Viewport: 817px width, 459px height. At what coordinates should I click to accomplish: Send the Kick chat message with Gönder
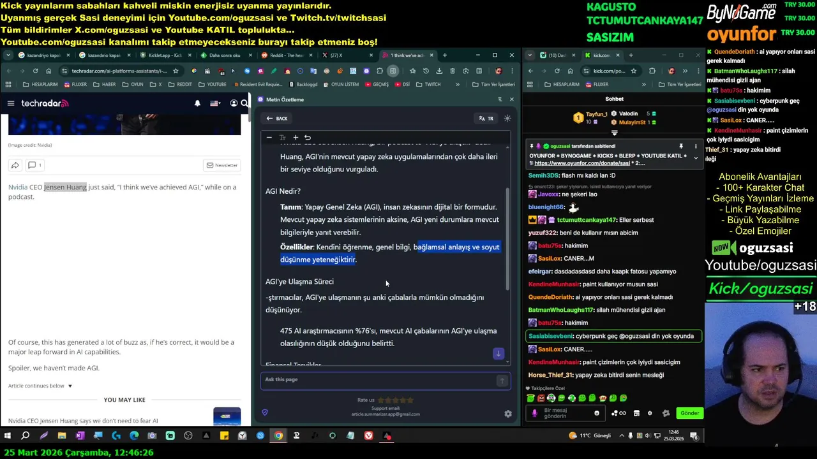[689, 413]
